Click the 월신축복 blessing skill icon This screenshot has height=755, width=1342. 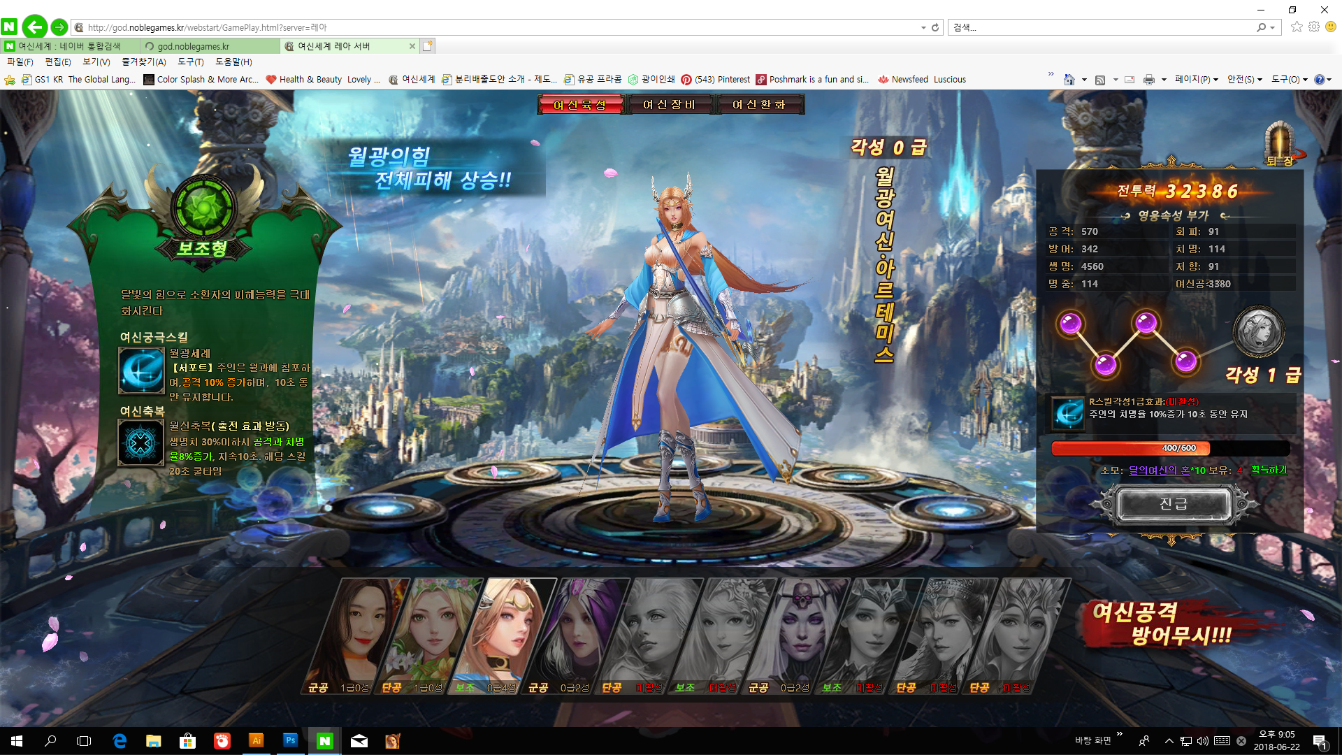pos(141,443)
